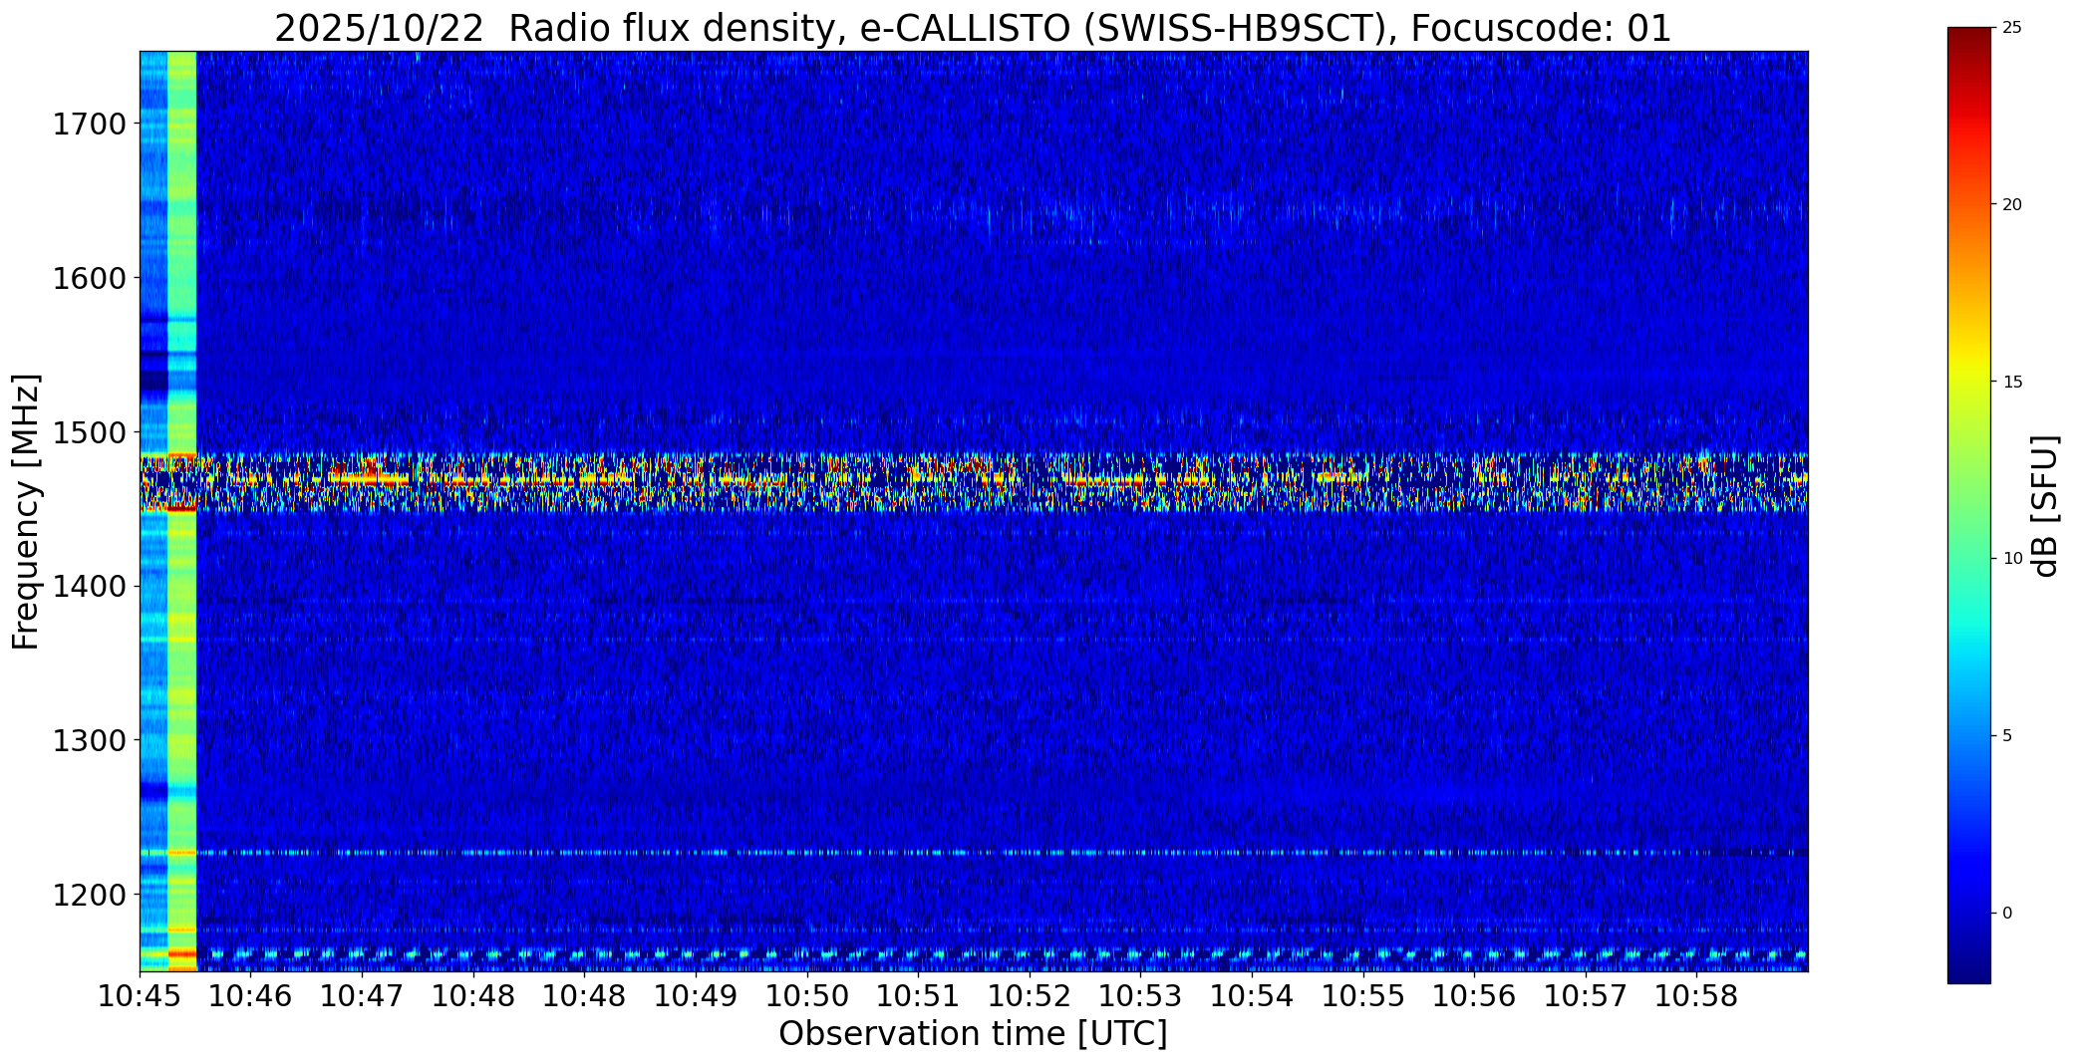Click the 10:47 time tick label

click(363, 996)
